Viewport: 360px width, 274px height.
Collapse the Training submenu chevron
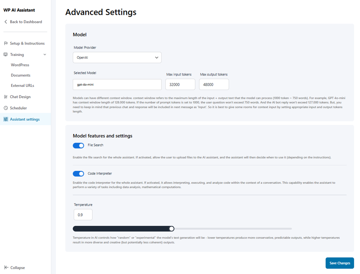pos(45,55)
